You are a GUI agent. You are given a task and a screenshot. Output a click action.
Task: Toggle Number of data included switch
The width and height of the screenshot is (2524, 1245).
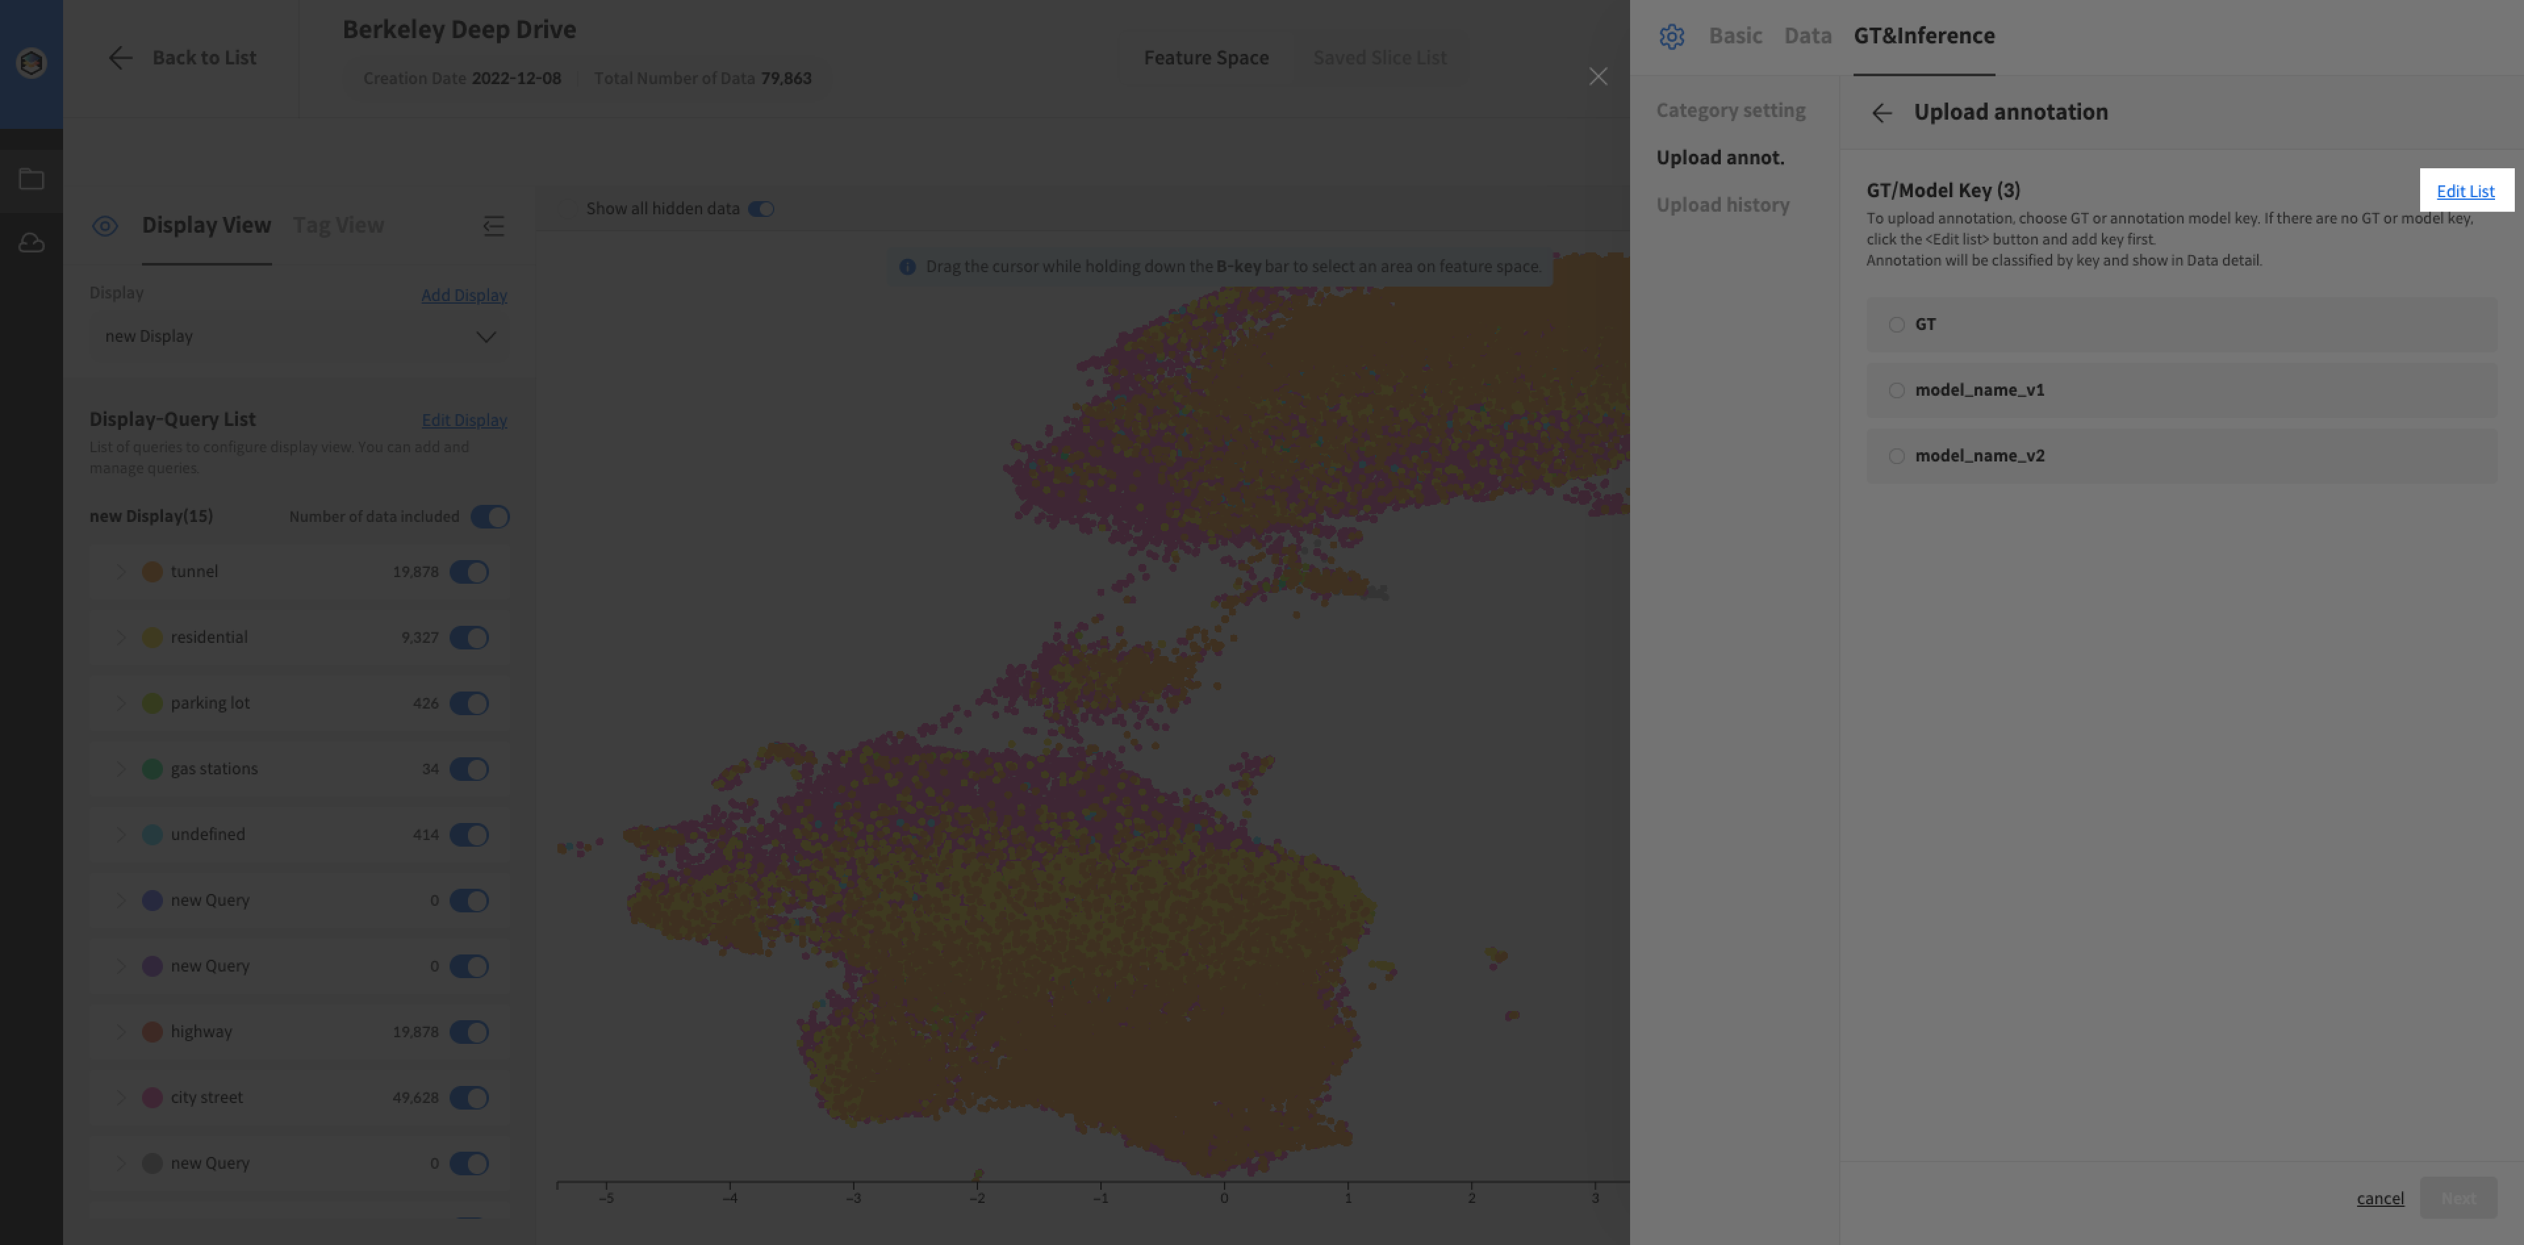[490, 516]
